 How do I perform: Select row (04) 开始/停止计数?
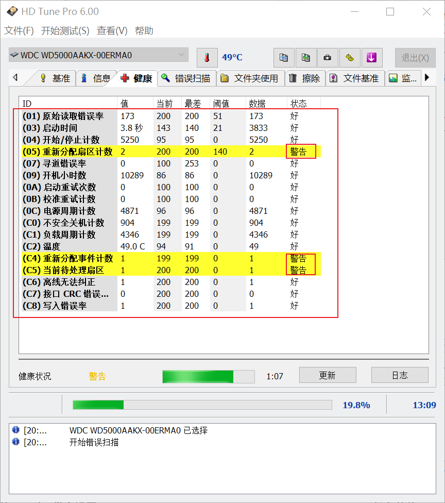coord(171,140)
